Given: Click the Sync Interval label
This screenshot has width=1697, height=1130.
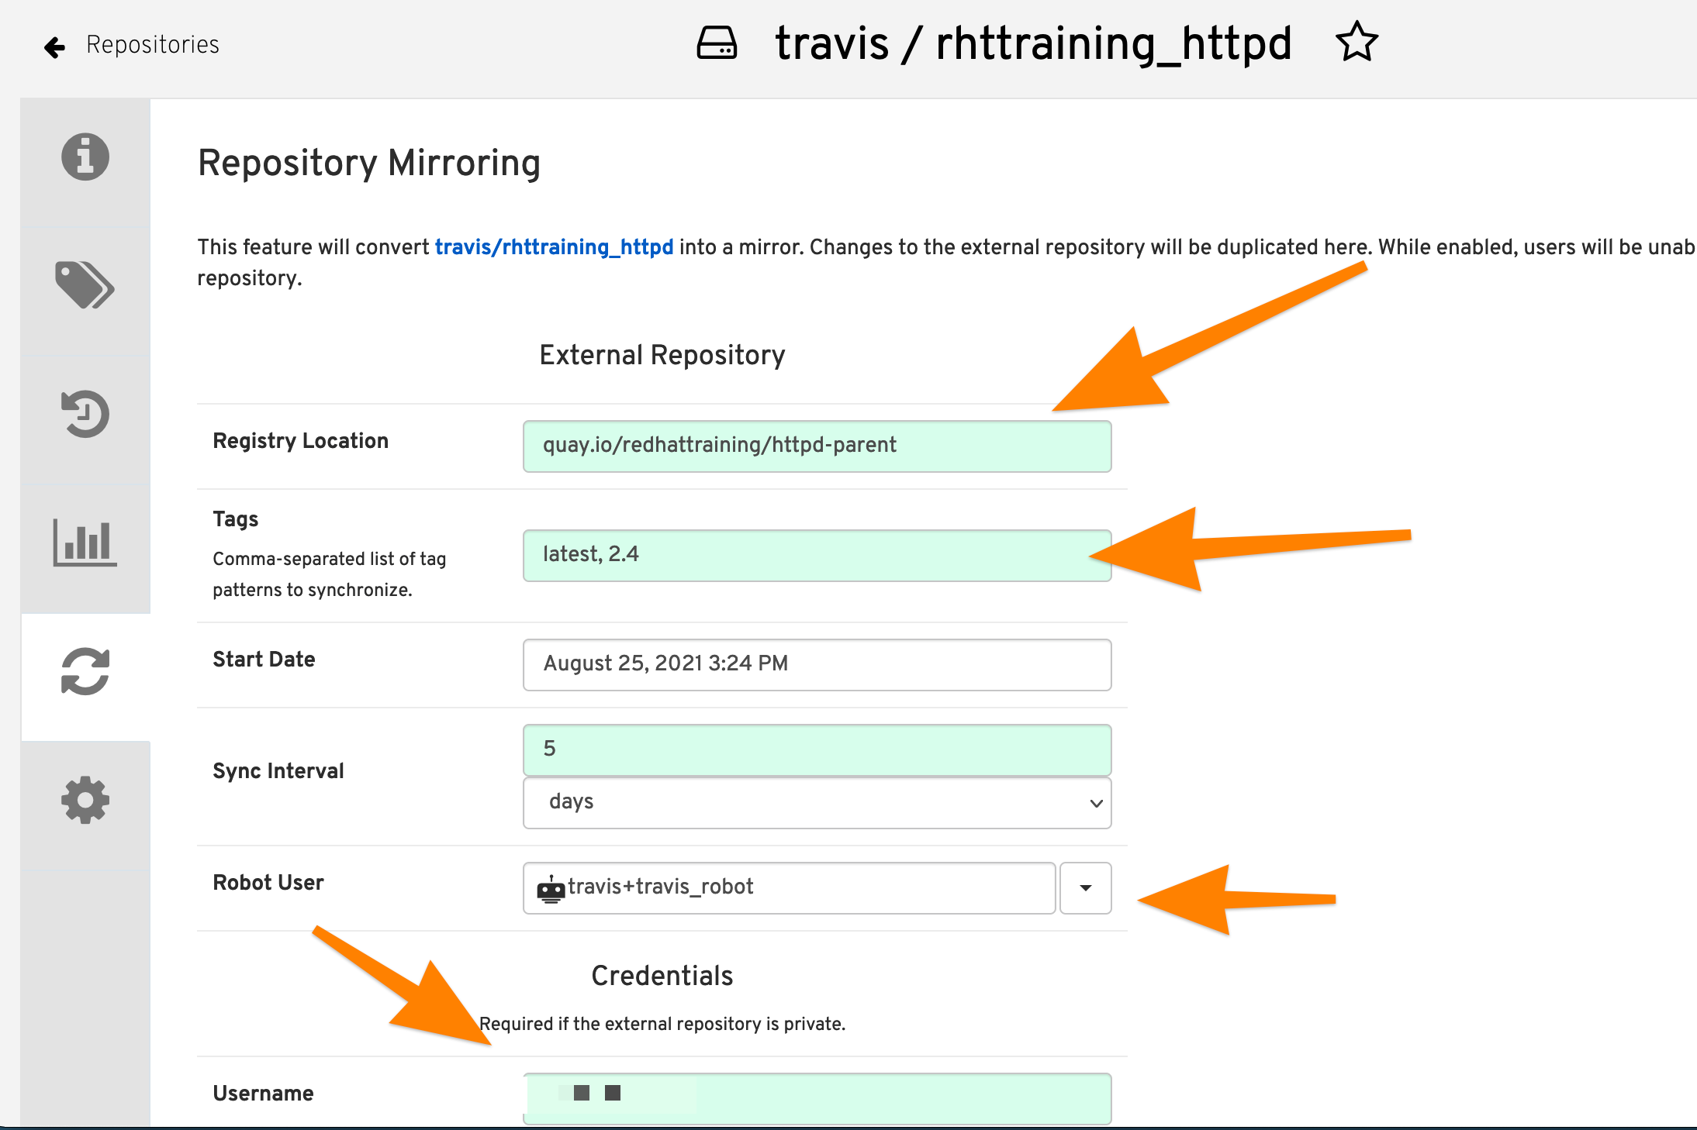Looking at the screenshot, I should (x=278, y=770).
